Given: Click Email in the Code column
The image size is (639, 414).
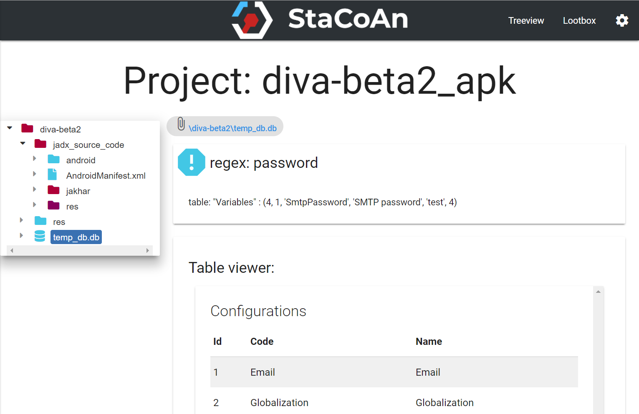Looking at the screenshot, I should (263, 372).
